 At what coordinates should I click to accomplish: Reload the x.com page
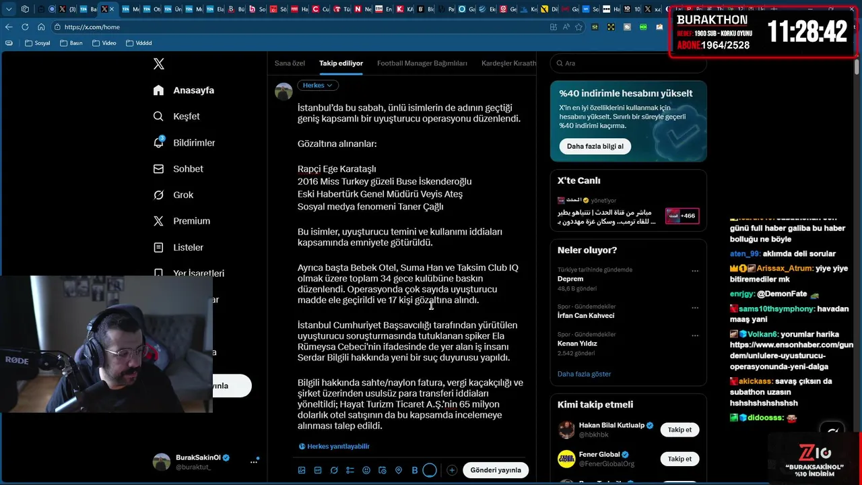point(25,27)
